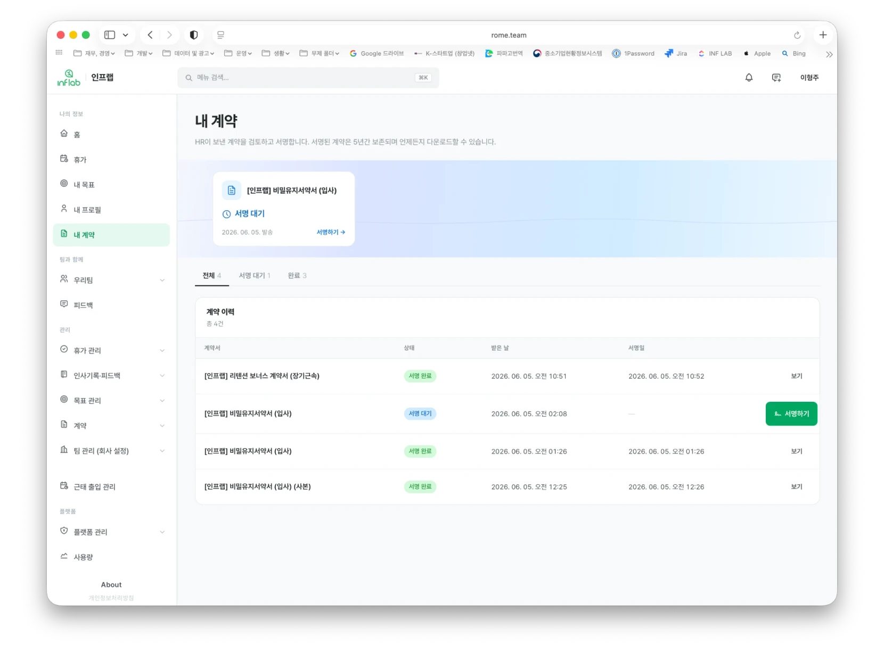
Task: Click the book icon for 인사기록·피드백
Action: pos(64,375)
